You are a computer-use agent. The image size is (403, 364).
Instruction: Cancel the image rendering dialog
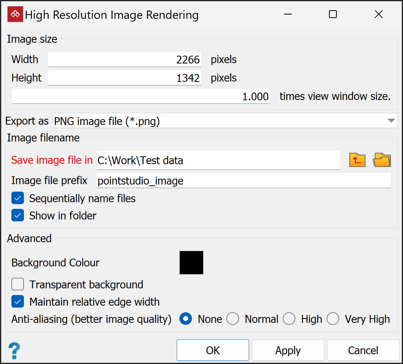[x=363, y=350]
